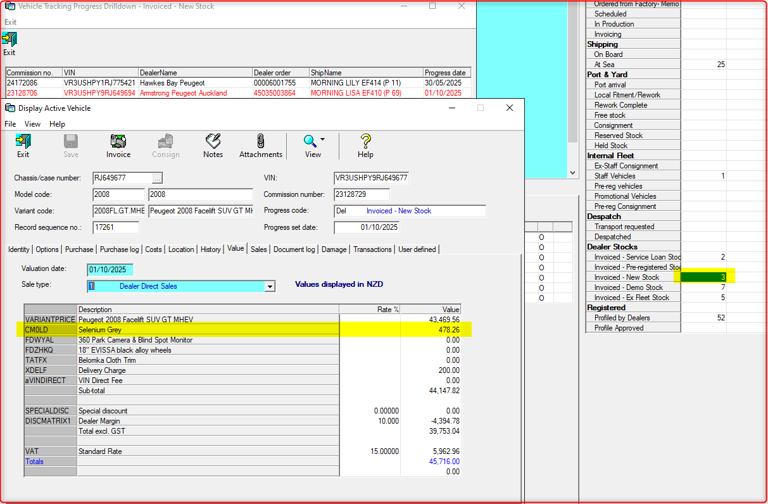The height and width of the screenshot is (504, 768).
Task: Open the Purchase log tab
Action: tap(120, 249)
